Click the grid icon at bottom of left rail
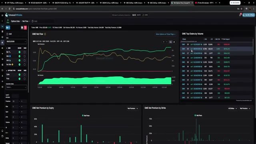 (2, 87)
